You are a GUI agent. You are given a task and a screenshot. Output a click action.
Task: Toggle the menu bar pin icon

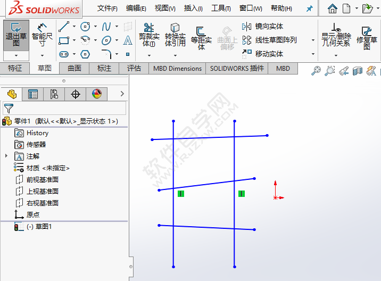309,9
